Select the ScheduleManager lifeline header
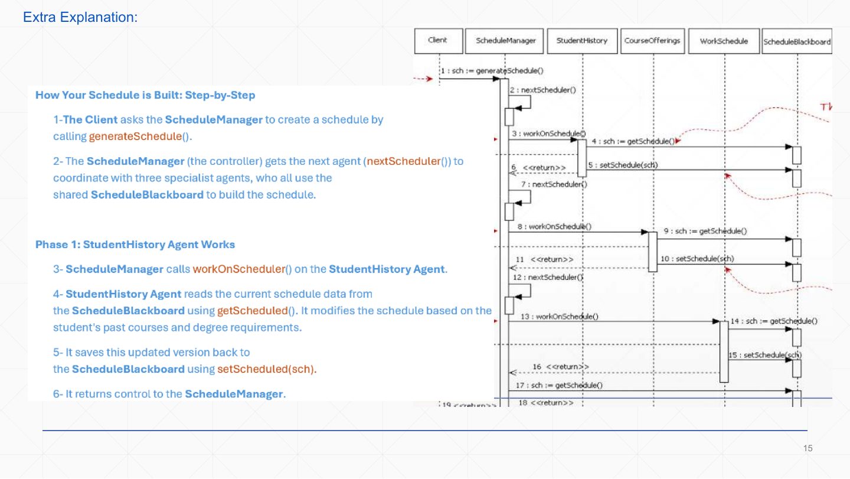850x479 pixels. coord(506,41)
